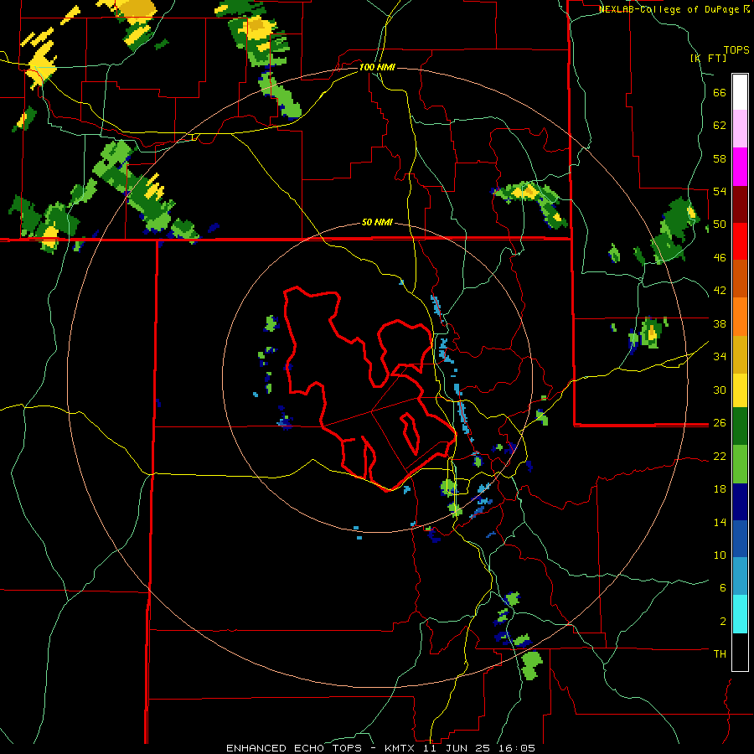This screenshot has width=754, height=754.
Task: Click the "[K FT]" units label
Action: pyautogui.click(x=708, y=58)
